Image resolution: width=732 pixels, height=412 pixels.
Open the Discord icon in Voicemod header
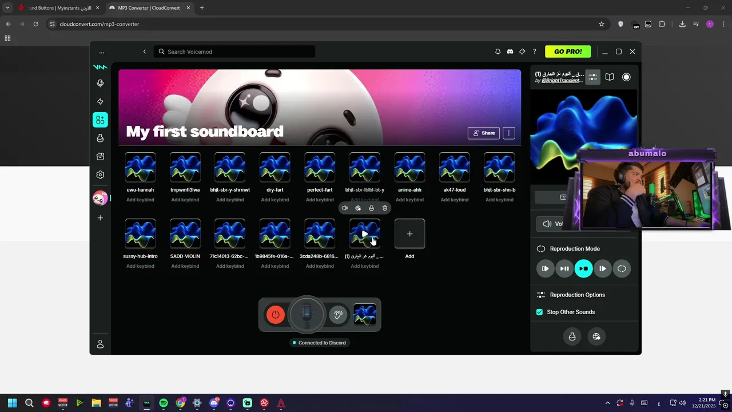(x=510, y=51)
